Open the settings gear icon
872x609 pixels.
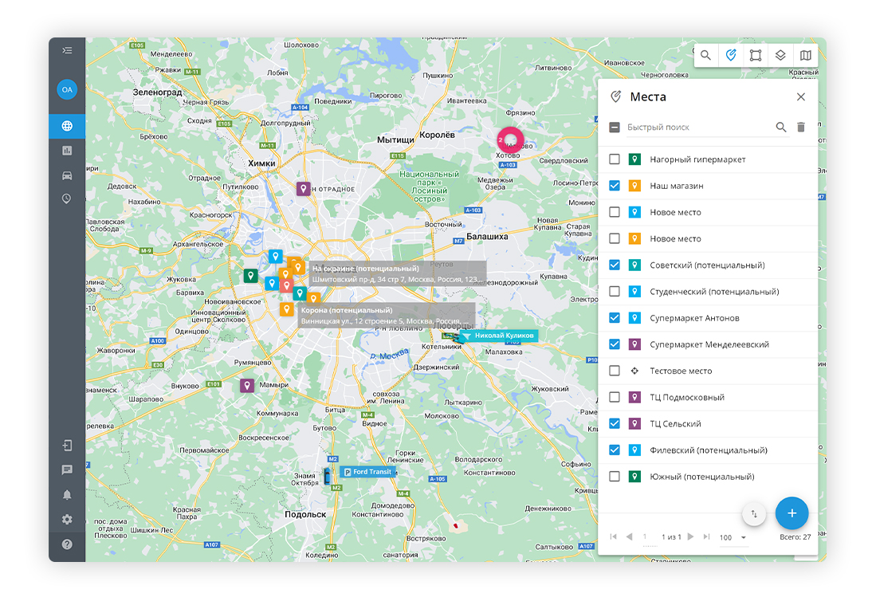67,520
